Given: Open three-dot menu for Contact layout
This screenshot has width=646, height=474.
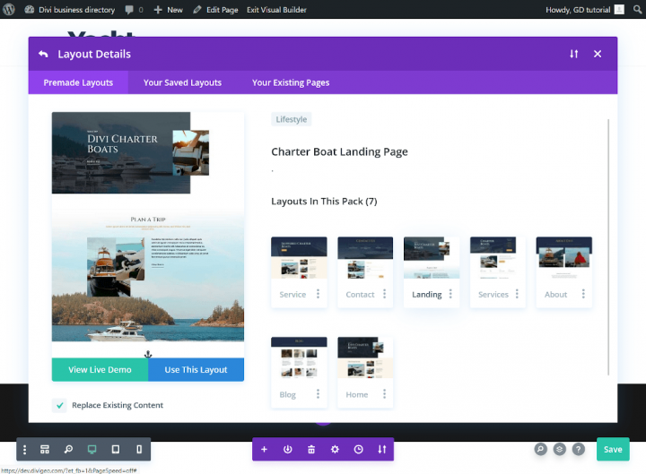Looking at the screenshot, I should click(384, 294).
